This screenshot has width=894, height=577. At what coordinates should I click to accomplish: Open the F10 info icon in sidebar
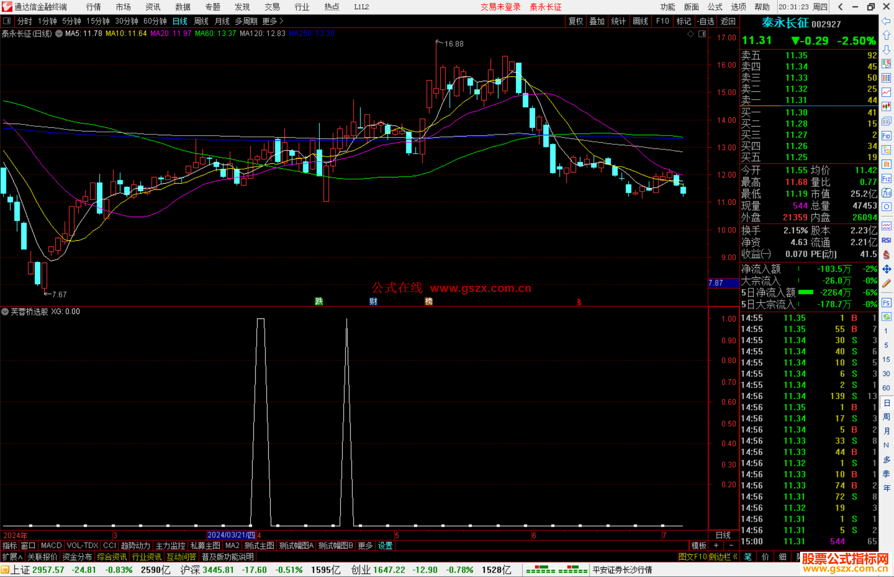point(886,136)
